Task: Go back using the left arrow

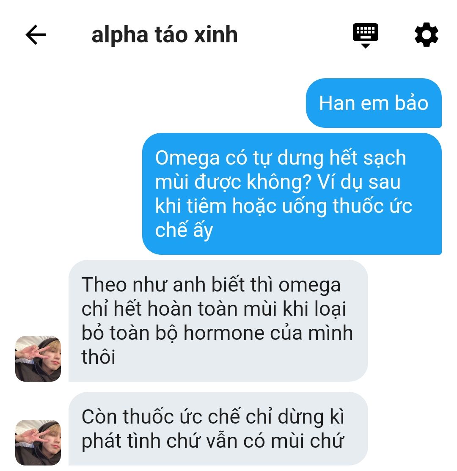Action: 36,35
